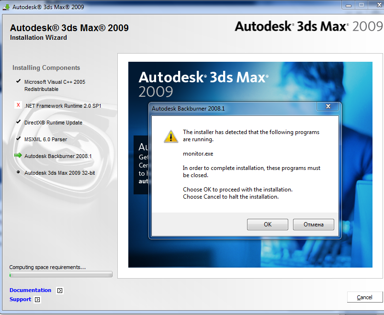Click the checkmark beside Microsoft Visual C++ 2005
This screenshot has height=315, width=384.
pyautogui.click(x=18, y=81)
